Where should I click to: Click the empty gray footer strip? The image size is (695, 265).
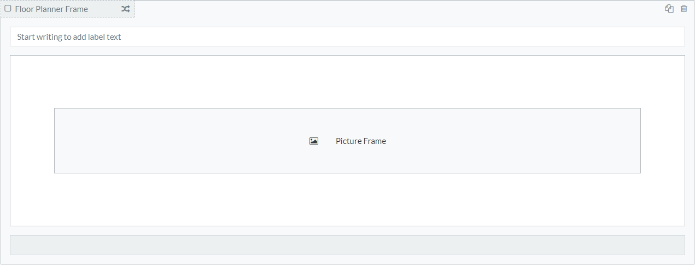click(x=347, y=245)
